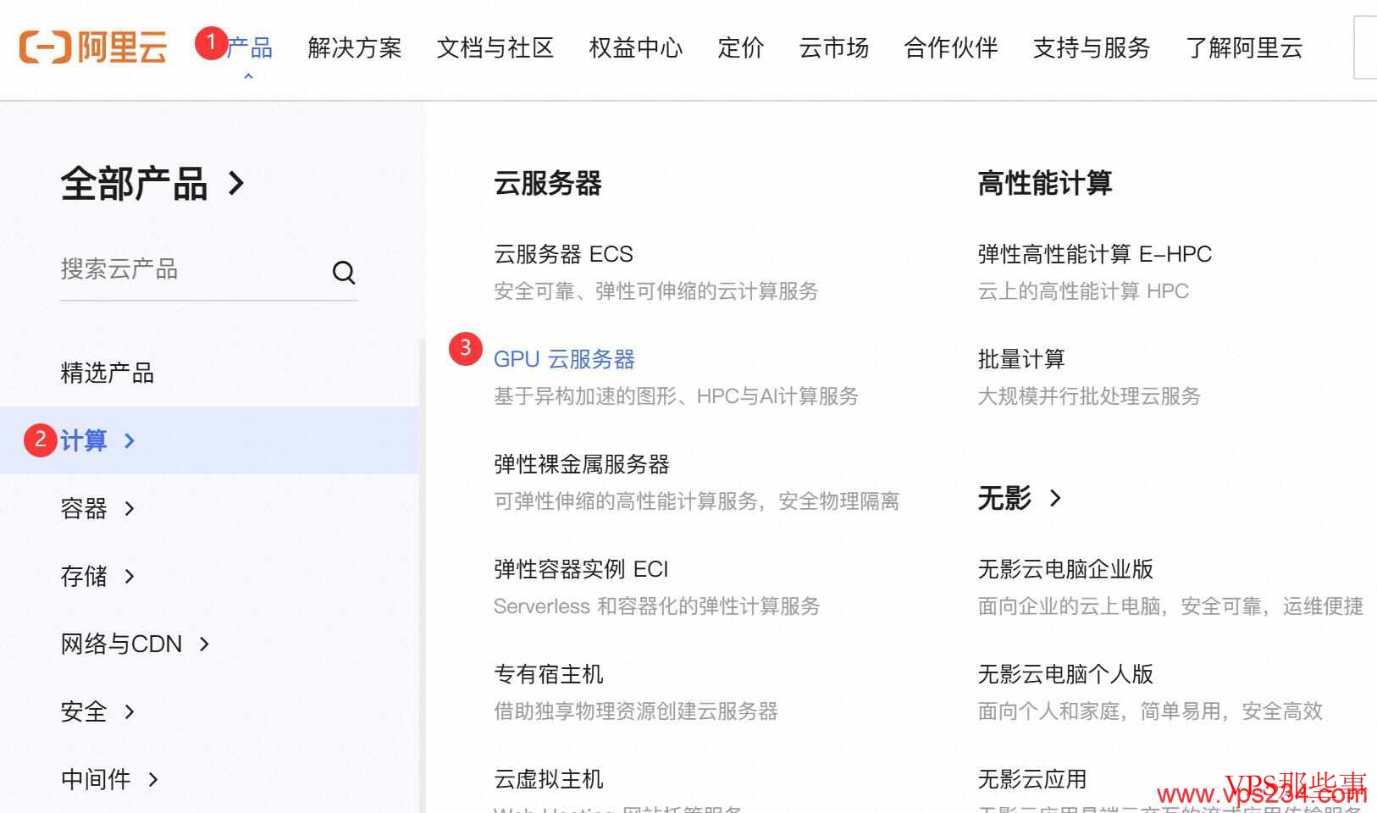Click the 高性能计算 section heading
1377x813 pixels.
(1045, 183)
